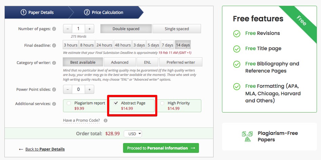321x160 pixels.
Task: Enable the Plagiarism report checkbox
Action: (x=69, y=103)
